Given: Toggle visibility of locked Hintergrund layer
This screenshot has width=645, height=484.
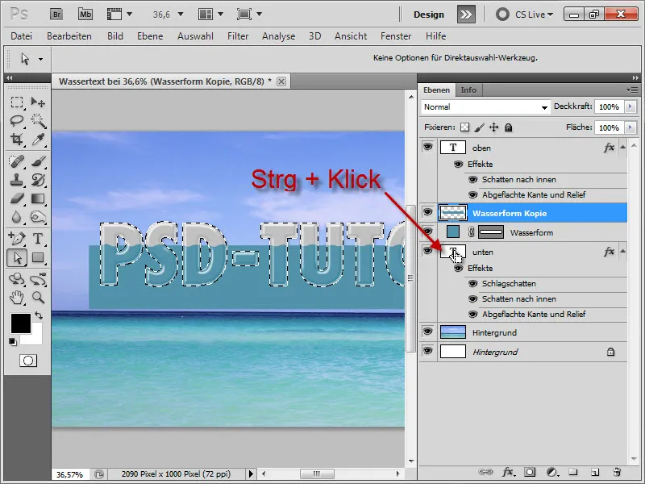Looking at the screenshot, I should [x=428, y=351].
